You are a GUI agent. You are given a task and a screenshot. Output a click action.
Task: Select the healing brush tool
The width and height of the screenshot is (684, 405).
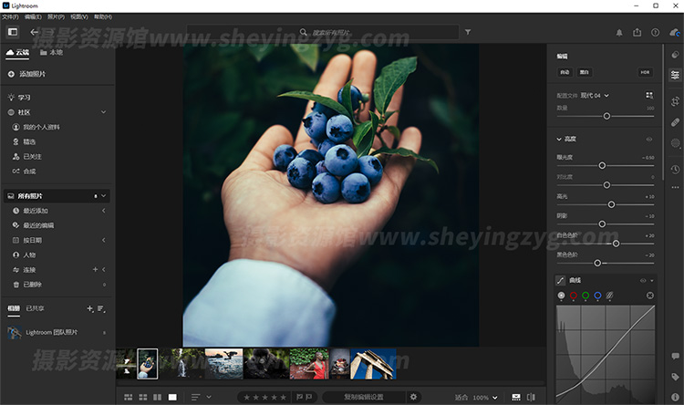click(x=675, y=121)
